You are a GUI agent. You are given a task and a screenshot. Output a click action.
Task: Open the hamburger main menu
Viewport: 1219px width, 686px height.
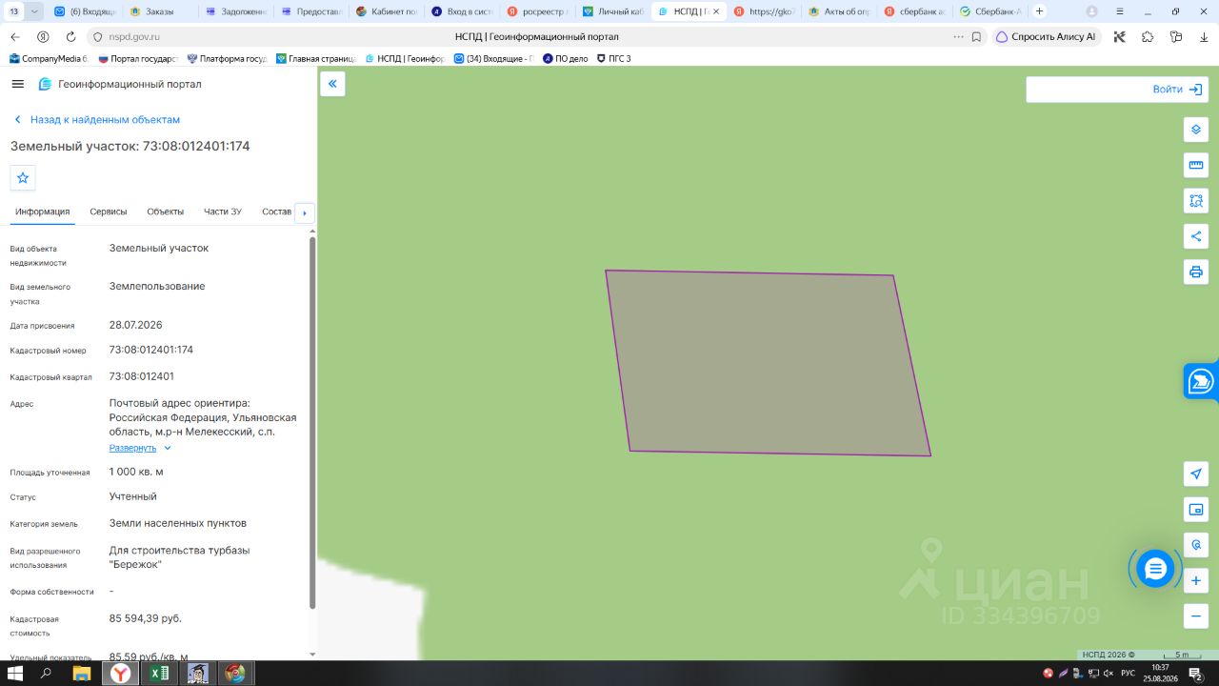click(17, 84)
